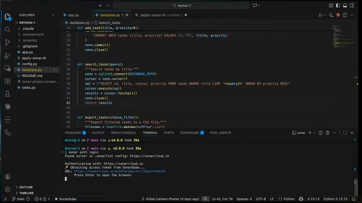Go back with the navigation arrow
362x203 pixels.
pos(101,6)
